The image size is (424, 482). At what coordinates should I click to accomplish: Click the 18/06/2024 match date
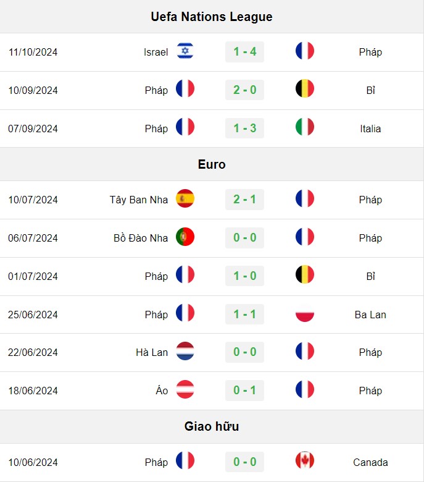(x=33, y=391)
